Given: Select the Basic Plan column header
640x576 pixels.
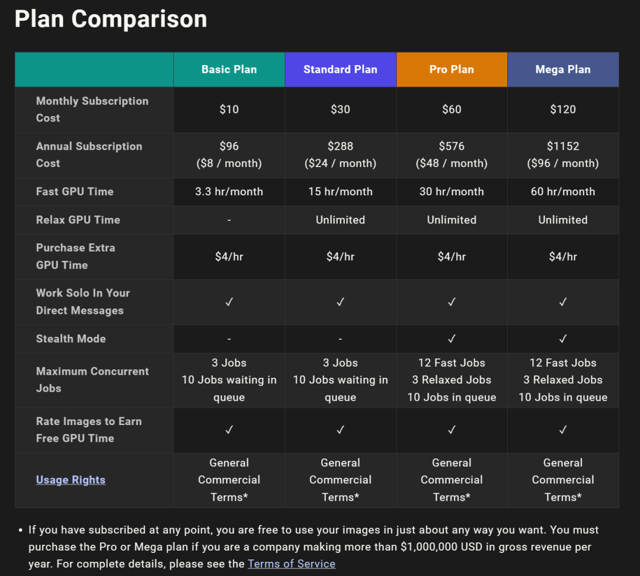Looking at the screenshot, I should pyautogui.click(x=229, y=69).
